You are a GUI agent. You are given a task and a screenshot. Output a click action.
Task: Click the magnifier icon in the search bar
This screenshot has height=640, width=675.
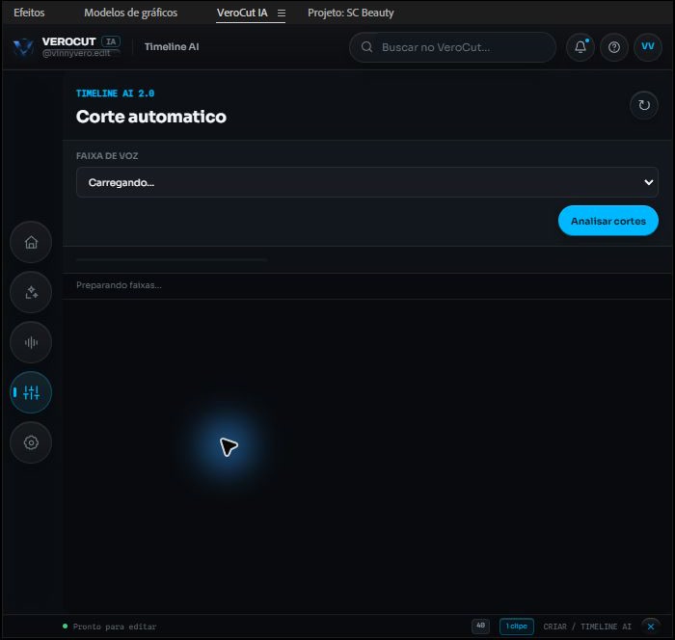[x=366, y=47]
